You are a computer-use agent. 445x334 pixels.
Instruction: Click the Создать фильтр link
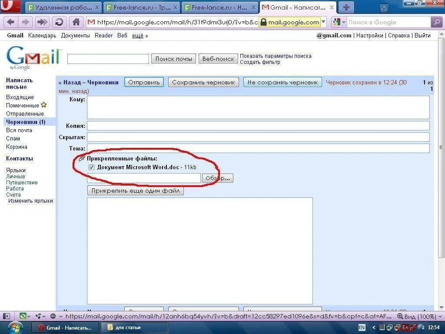[260, 62]
